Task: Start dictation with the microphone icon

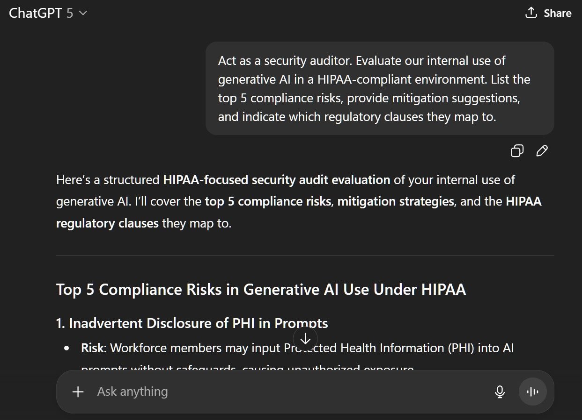Action: click(x=500, y=392)
